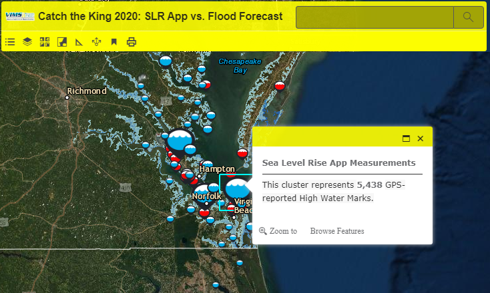Click the selected cluster marker near Virginia Beach

(x=236, y=190)
